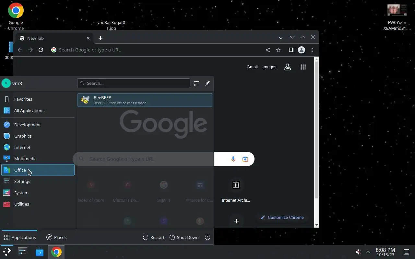Click the clock showing 8:08 PM
The image size is (415, 259).
[x=385, y=252]
